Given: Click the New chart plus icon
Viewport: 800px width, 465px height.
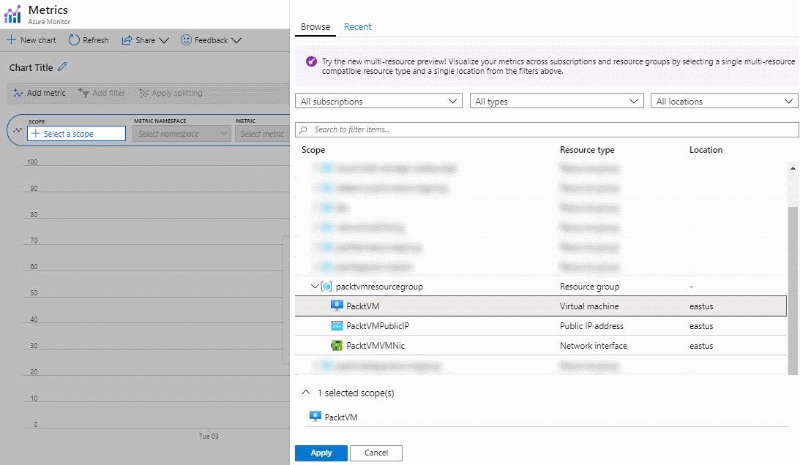Looking at the screenshot, I should point(11,39).
